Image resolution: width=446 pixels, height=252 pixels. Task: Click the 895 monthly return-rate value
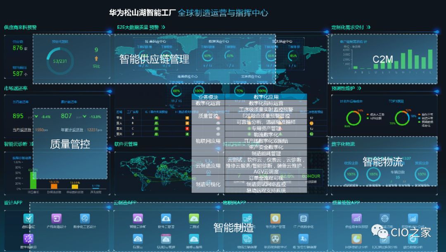18,116
